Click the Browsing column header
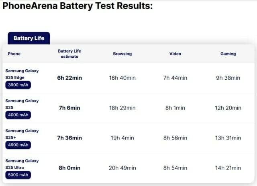257x186 pixels. coord(122,54)
